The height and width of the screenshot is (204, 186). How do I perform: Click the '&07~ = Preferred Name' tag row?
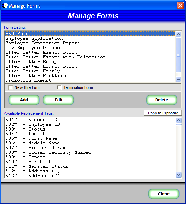point(90,148)
